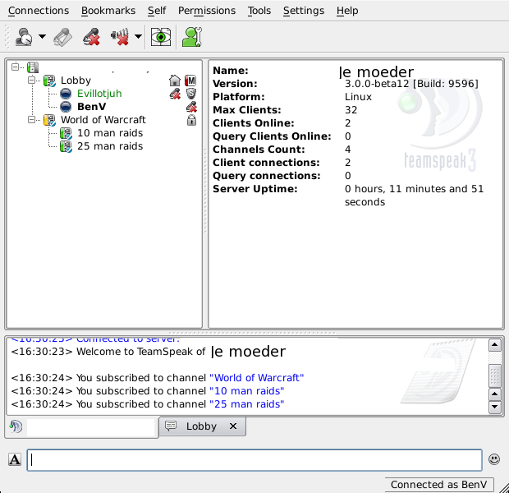Click the muted microphone icon beside Evillotjuh
The height and width of the screenshot is (493, 509).
175,94
